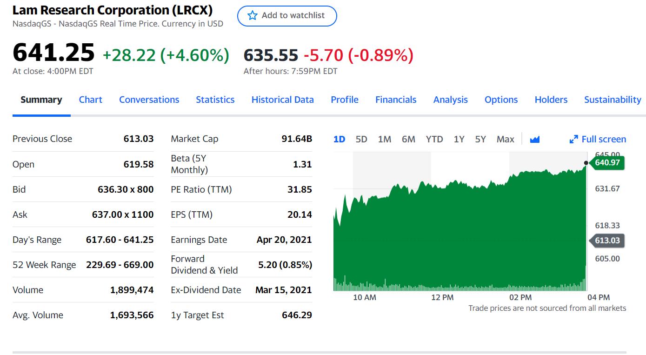Image resolution: width=646 pixels, height=355 pixels.
Task: Select the 1D chart range
Action: (x=340, y=139)
